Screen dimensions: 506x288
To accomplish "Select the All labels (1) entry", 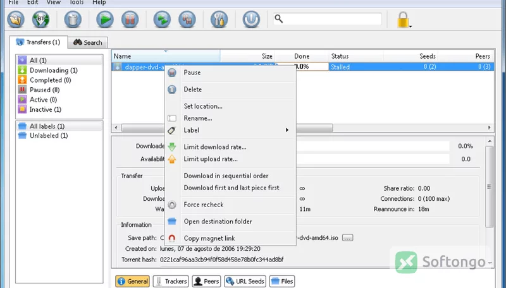I will (59, 126).
